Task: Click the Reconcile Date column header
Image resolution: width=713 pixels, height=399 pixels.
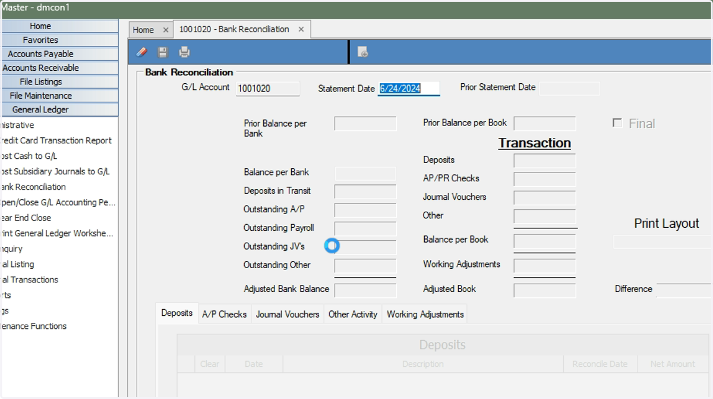Action: [600, 364]
